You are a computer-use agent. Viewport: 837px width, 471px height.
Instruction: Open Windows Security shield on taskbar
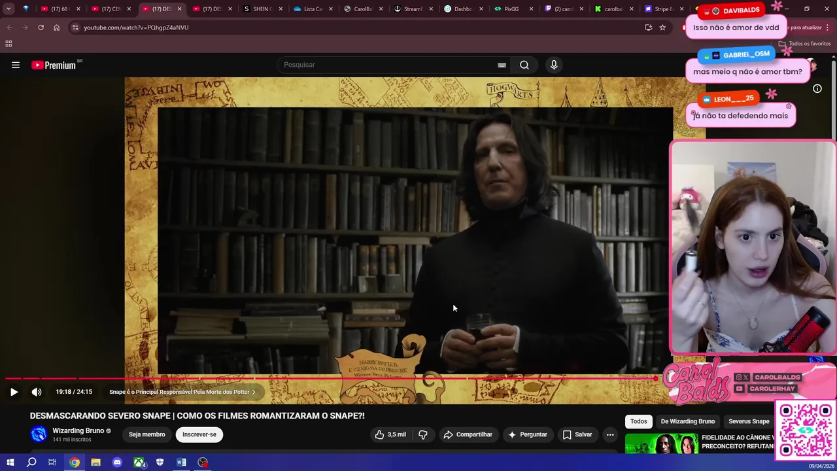pyautogui.click(x=160, y=462)
